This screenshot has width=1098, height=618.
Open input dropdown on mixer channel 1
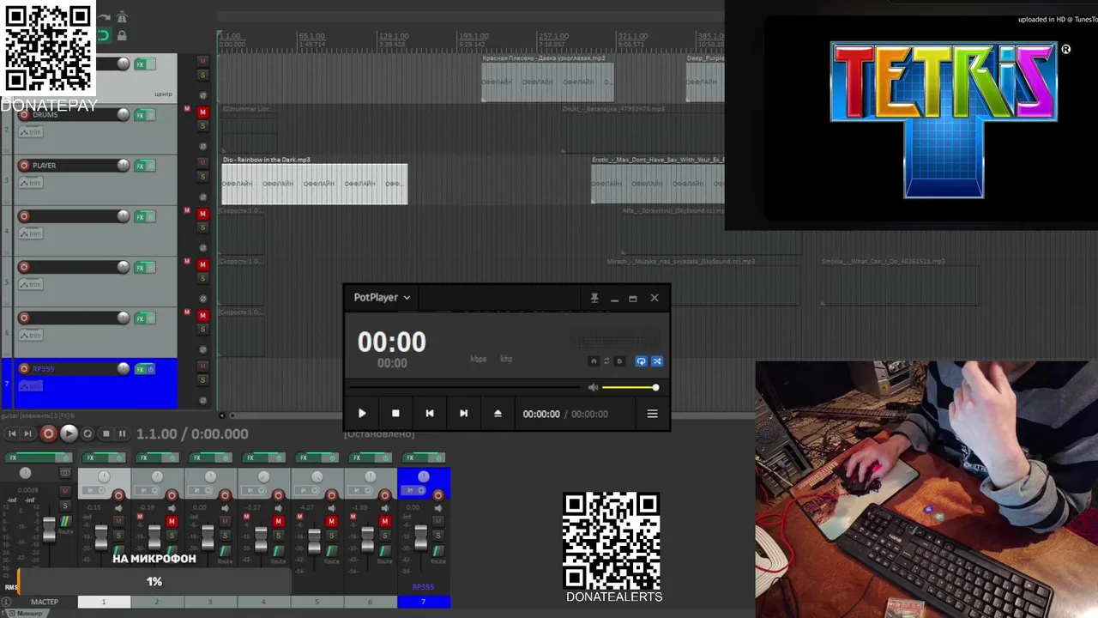[93, 491]
